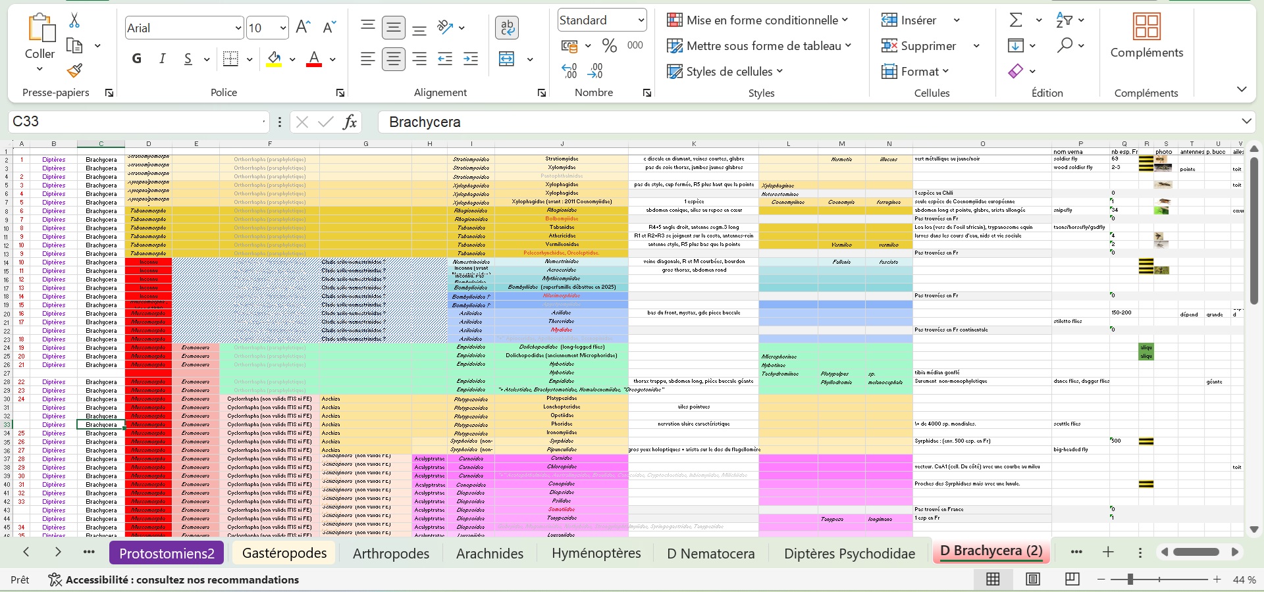1264x592 pixels.
Task: Open the borders dropdown arrow
Action: pyautogui.click(x=250, y=59)
